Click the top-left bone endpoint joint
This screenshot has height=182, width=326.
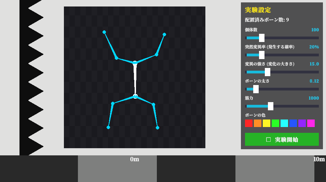click(104, 32)
